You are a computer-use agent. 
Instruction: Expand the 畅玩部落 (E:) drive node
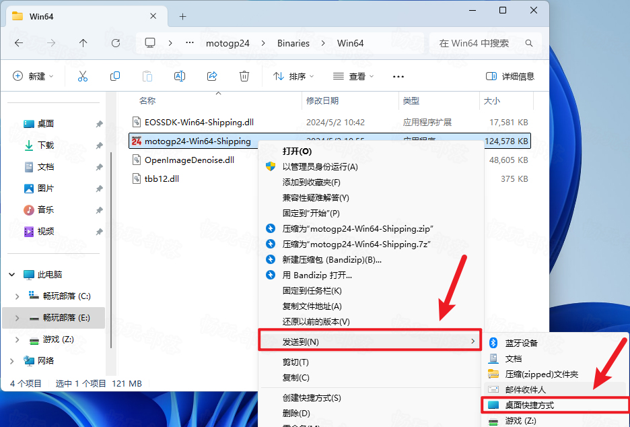pyautogui.click(x=17, y=318)
